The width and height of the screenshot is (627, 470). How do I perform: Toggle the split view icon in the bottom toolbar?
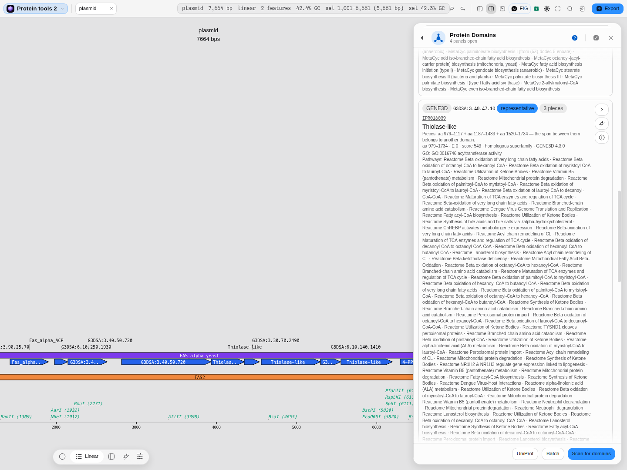tap(111, 457)
